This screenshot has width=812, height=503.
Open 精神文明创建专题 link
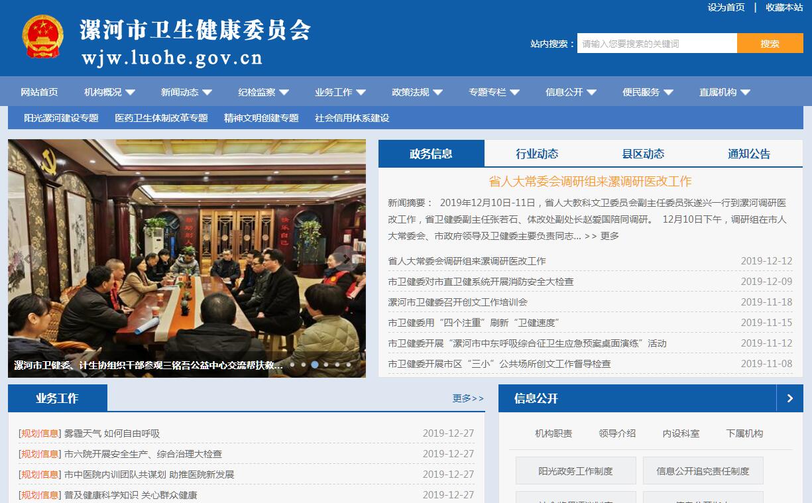[x=261, y=118]
